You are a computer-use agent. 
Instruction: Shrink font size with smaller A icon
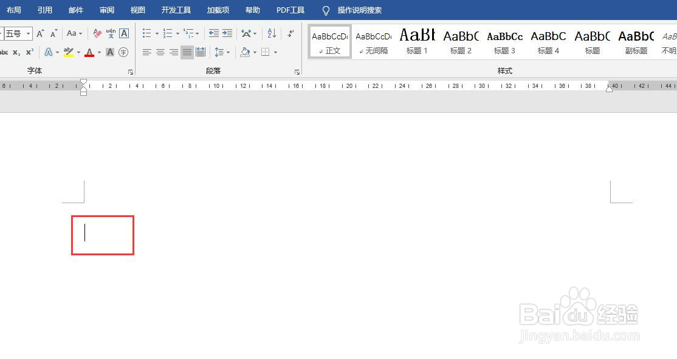click(53, 33)
